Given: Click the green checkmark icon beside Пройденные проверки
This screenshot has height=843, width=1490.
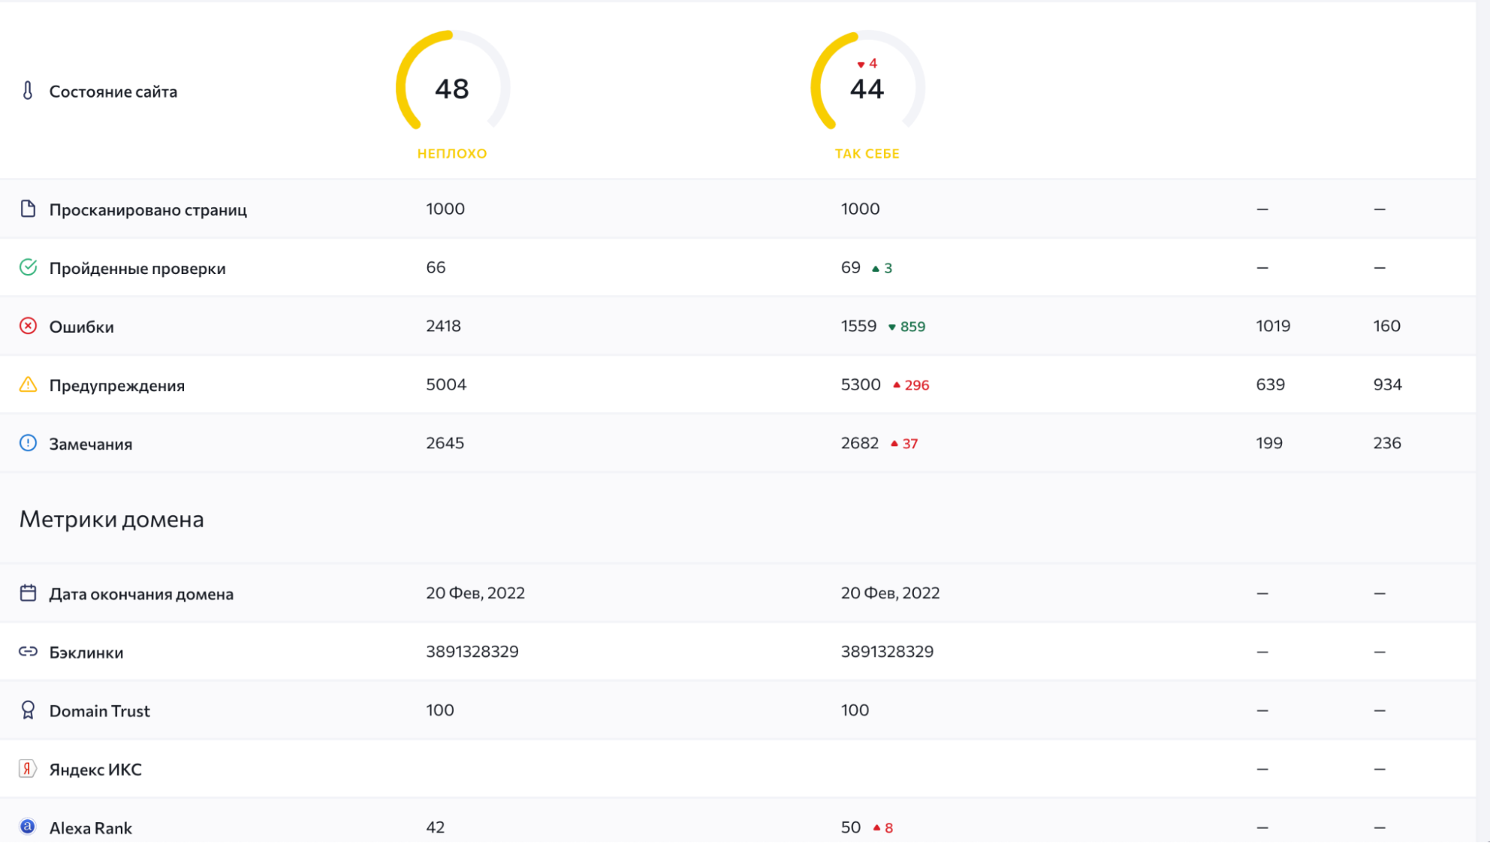Looking at the screenshot, I should click(28, 267).
